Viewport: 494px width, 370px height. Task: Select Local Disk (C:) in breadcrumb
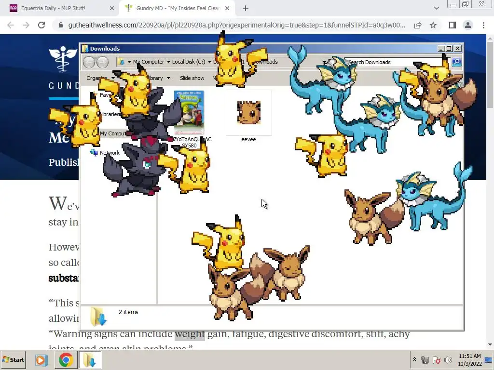coord(189,62)
